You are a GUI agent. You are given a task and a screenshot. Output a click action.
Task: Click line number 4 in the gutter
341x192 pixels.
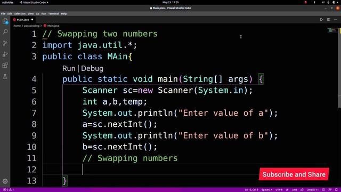34,79
